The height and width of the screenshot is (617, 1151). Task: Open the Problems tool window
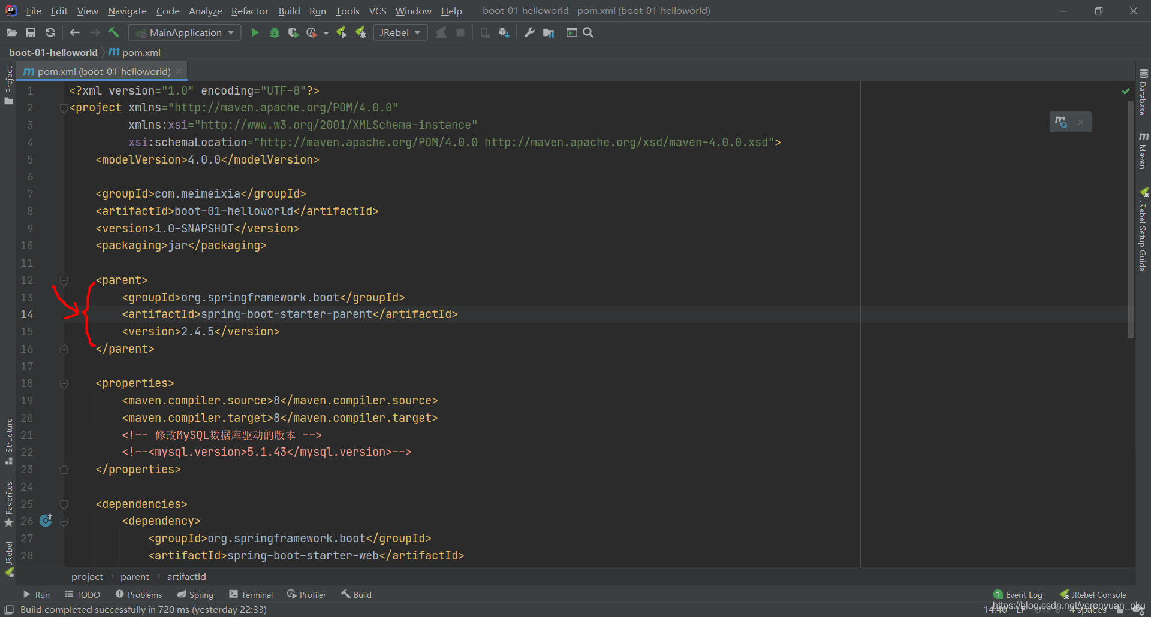point(138,595)
